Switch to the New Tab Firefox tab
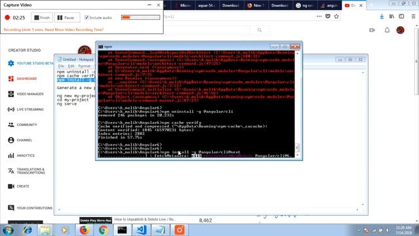Image resolution: width=419 pixels, height=236 pixels. tap(256, 5)
